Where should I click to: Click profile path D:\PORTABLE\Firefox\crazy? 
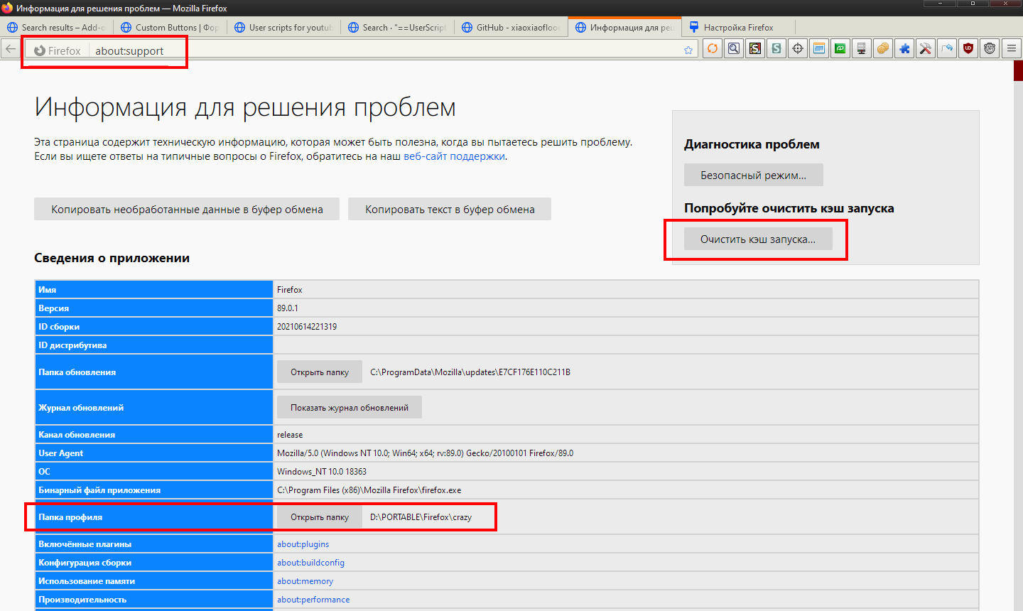click(421, 517)
